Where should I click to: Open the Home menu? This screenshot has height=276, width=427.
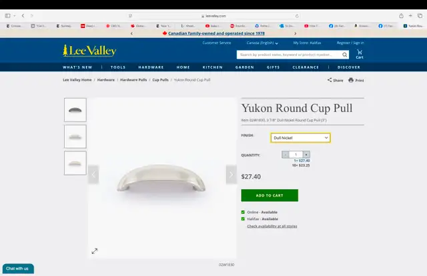point(183,67)
